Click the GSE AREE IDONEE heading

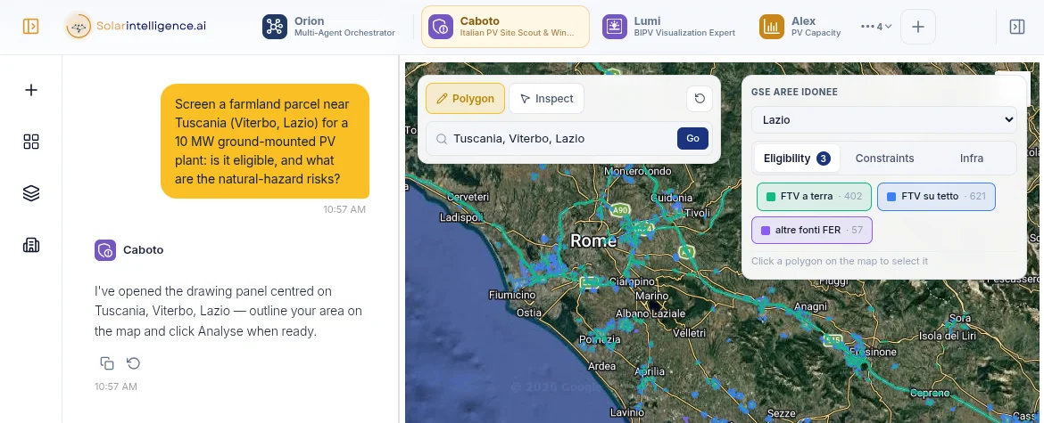tap(794, 92)
